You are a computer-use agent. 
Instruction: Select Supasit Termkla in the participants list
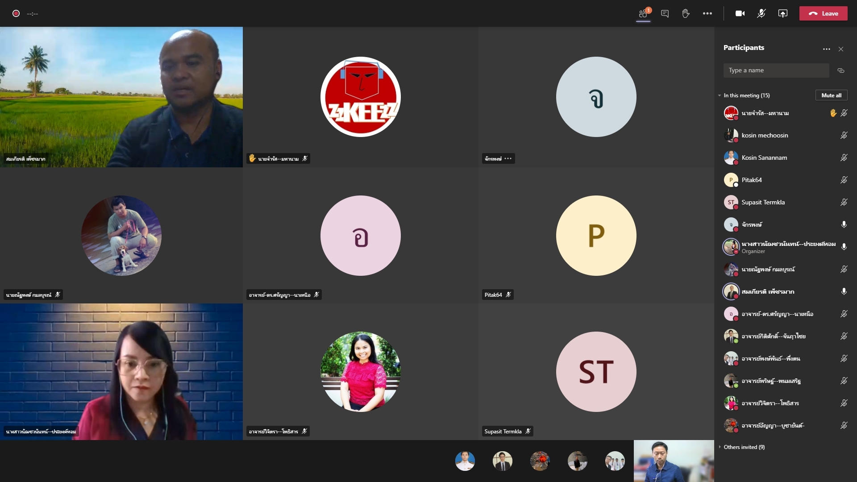(x=763, y=202)
